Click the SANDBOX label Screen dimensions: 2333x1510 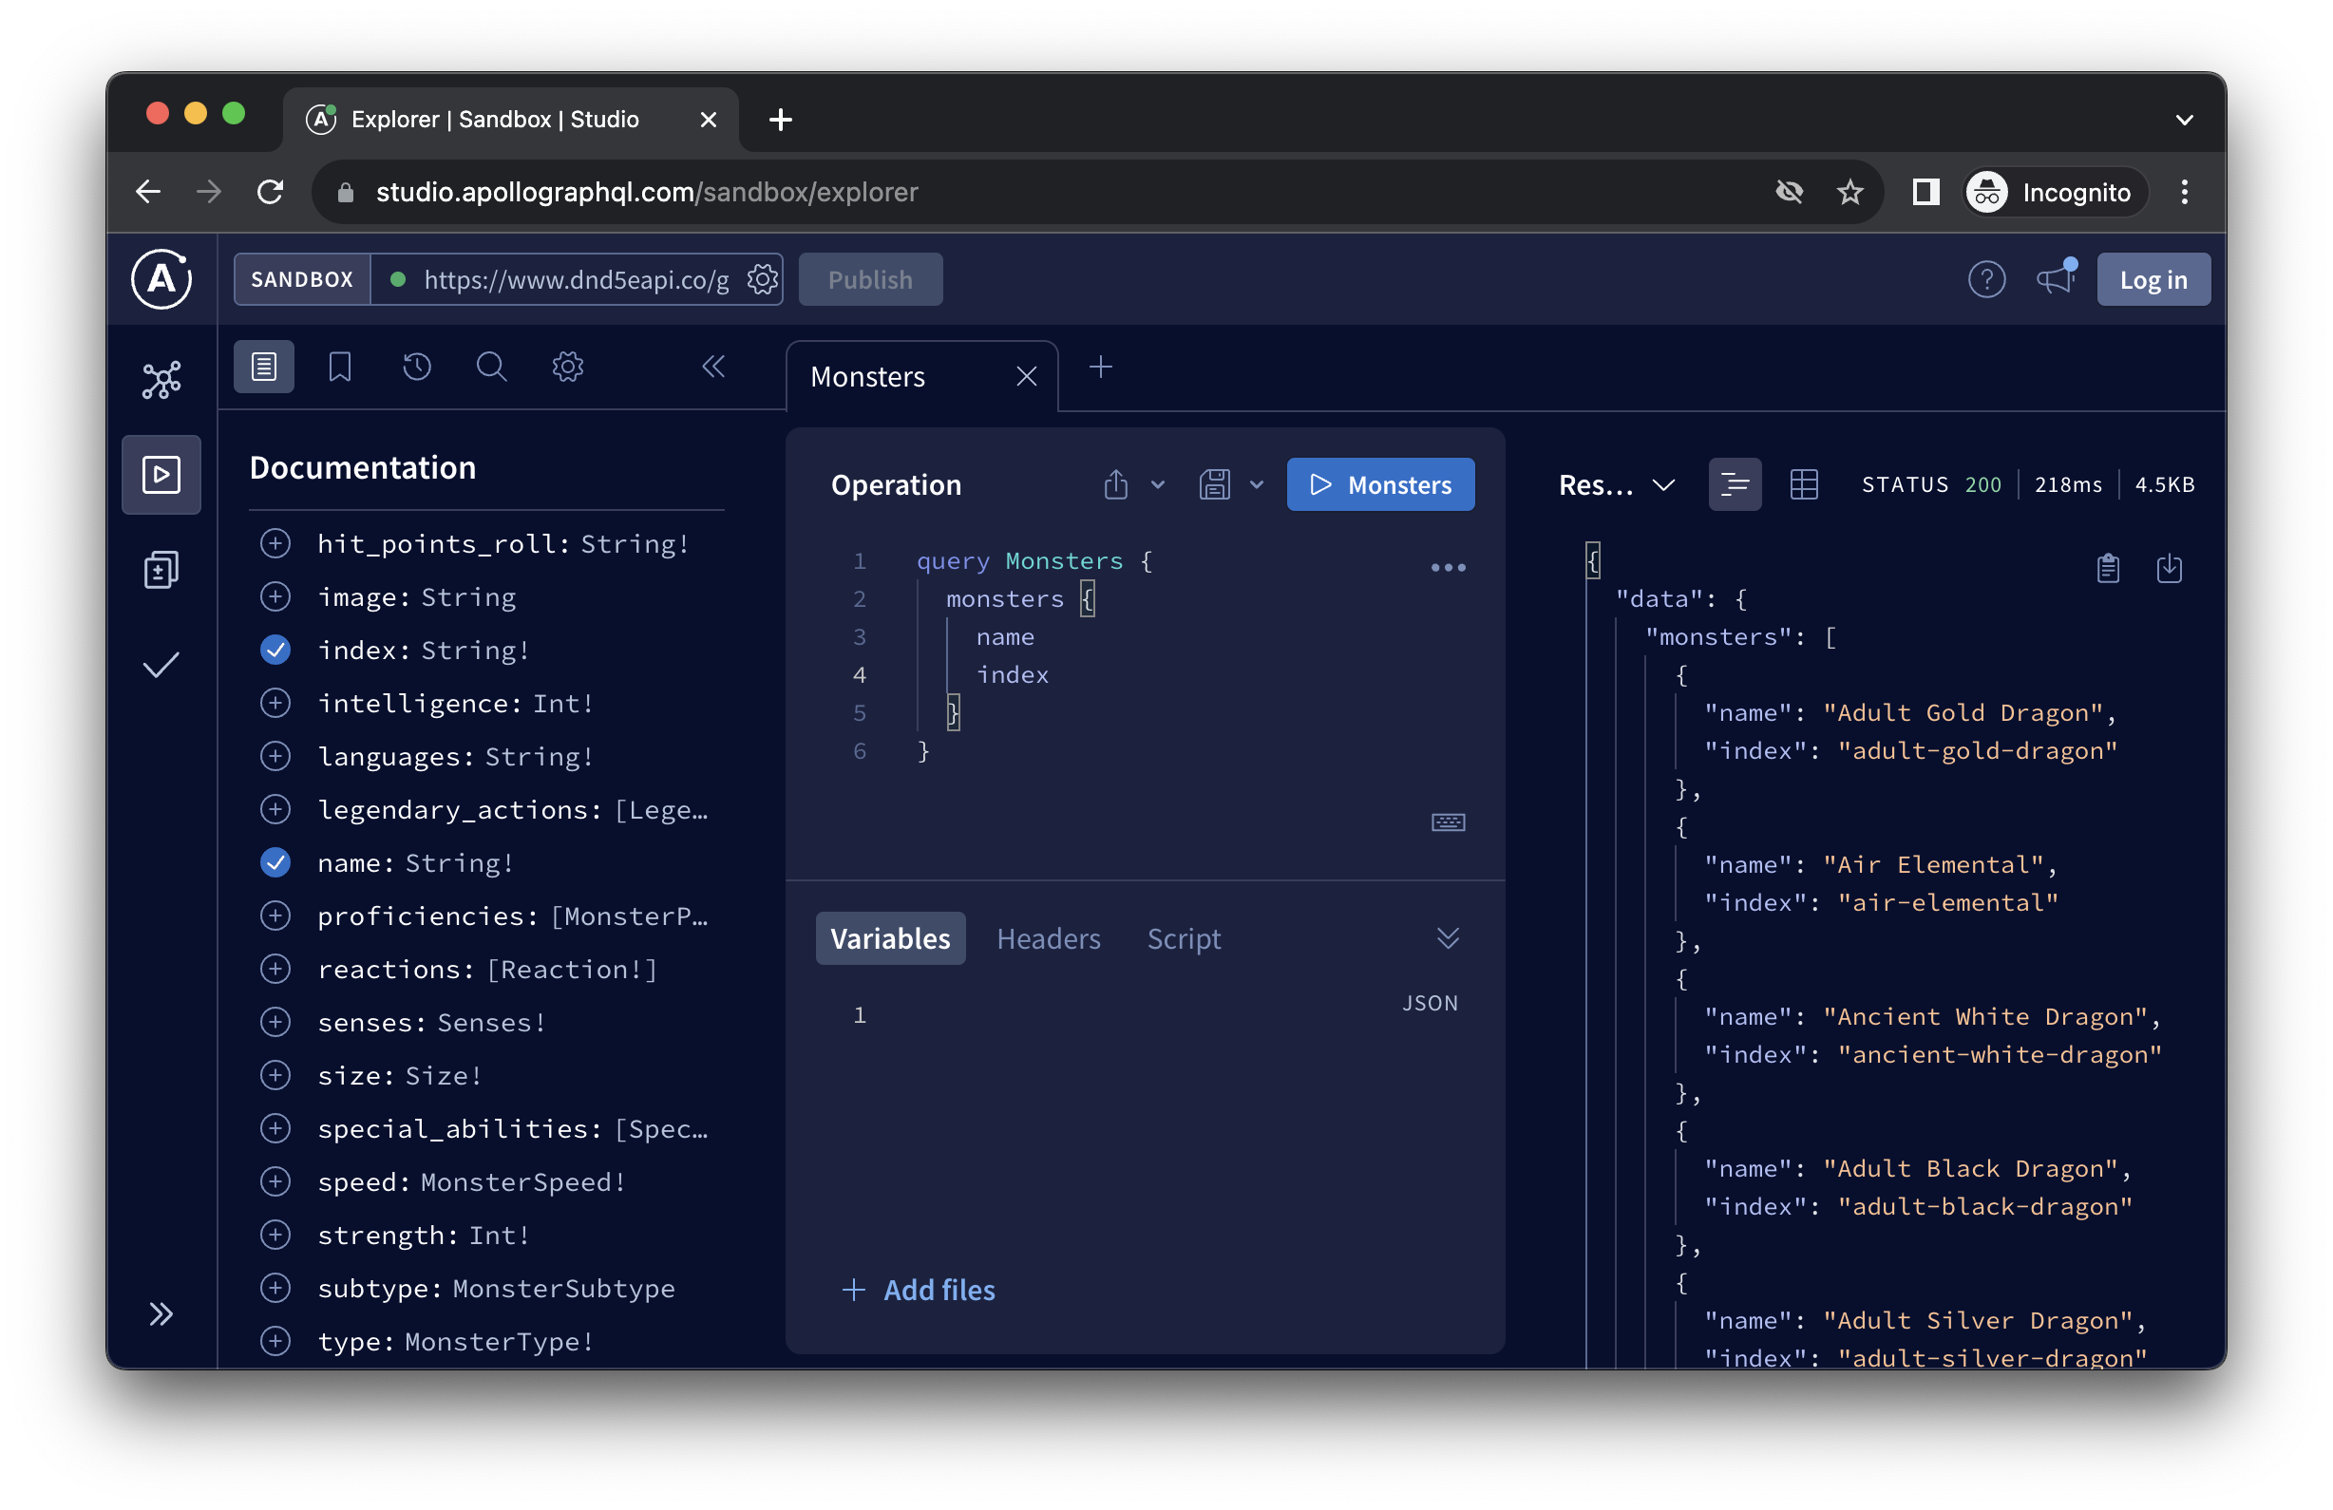click(302, 280)
